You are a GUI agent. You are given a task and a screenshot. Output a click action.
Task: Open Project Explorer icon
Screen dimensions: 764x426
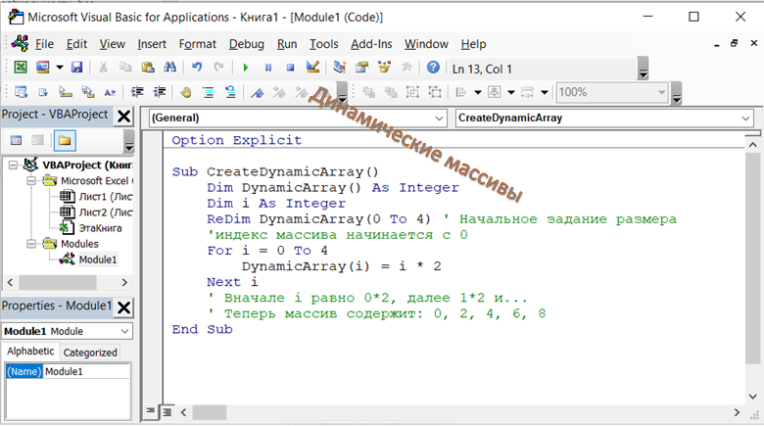tap(340, 68)
